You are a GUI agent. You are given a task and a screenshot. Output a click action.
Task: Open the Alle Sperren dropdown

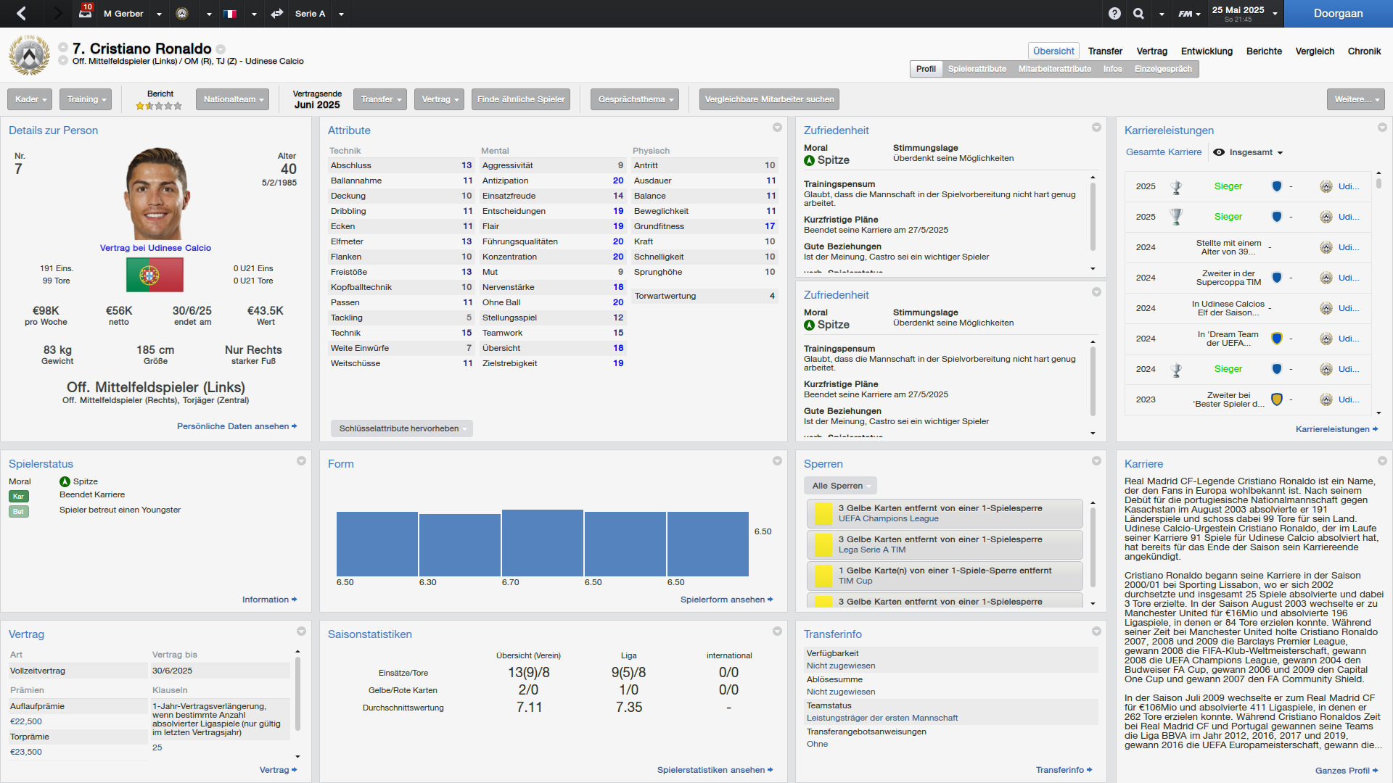[x=840, y=486]
